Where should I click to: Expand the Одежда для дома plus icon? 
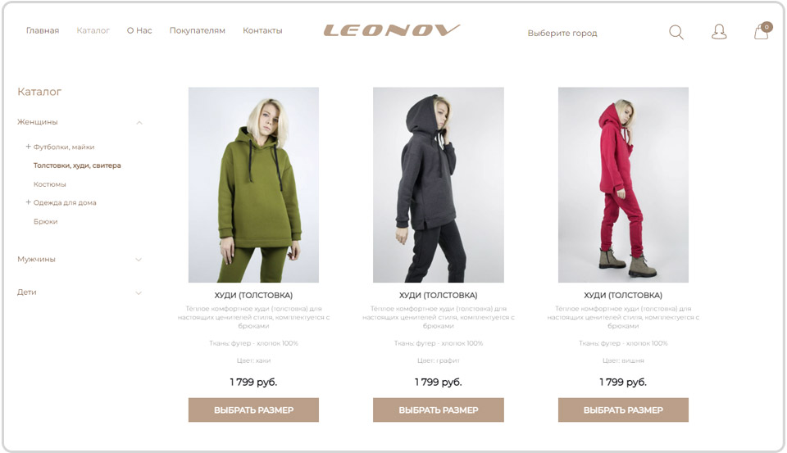pos(28,202)
